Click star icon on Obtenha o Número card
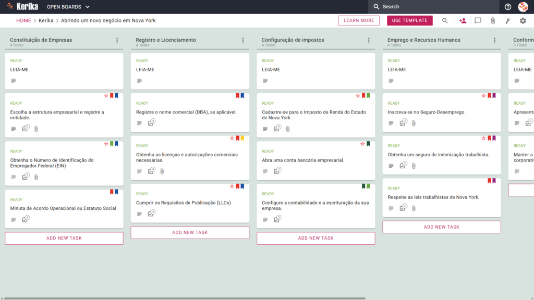The height and width of the screenshot is (300, 534). tap(106, 144)
